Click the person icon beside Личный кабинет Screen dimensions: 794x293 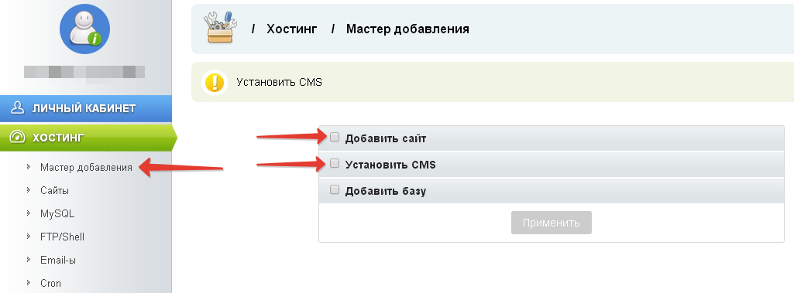18,108
